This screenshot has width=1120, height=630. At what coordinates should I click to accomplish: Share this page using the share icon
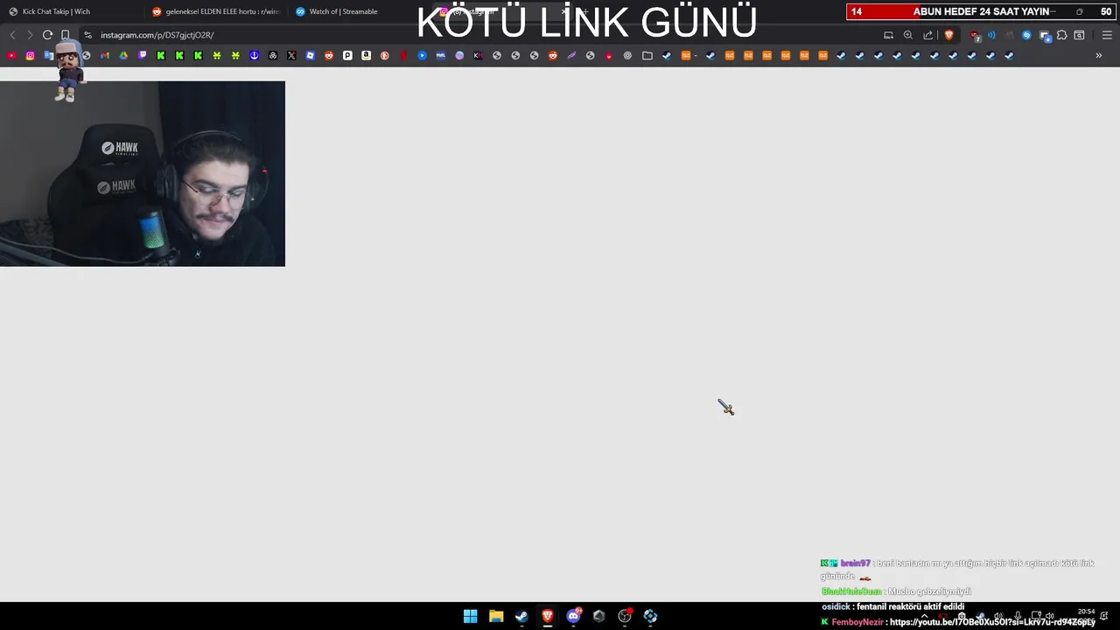coord(927,35)
